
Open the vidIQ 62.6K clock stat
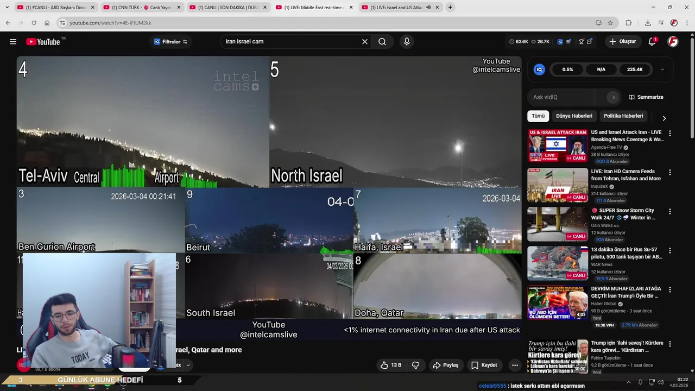[519, 42]
